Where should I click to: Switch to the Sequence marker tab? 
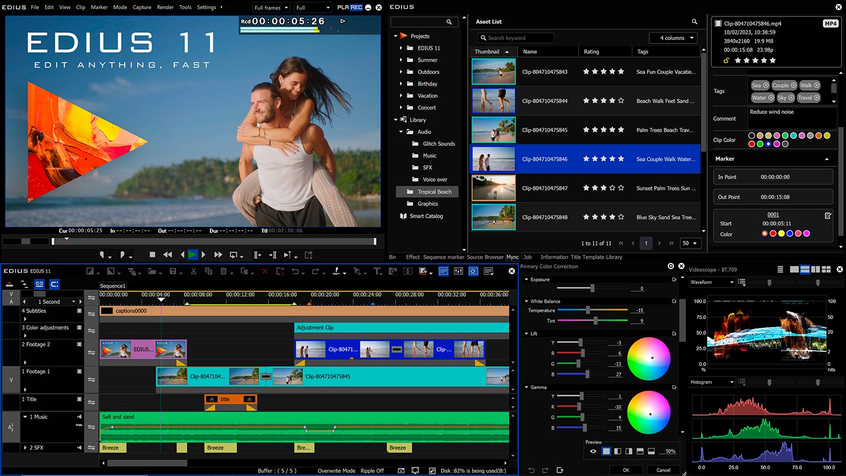pyautogui.click(x=443, y=257)
